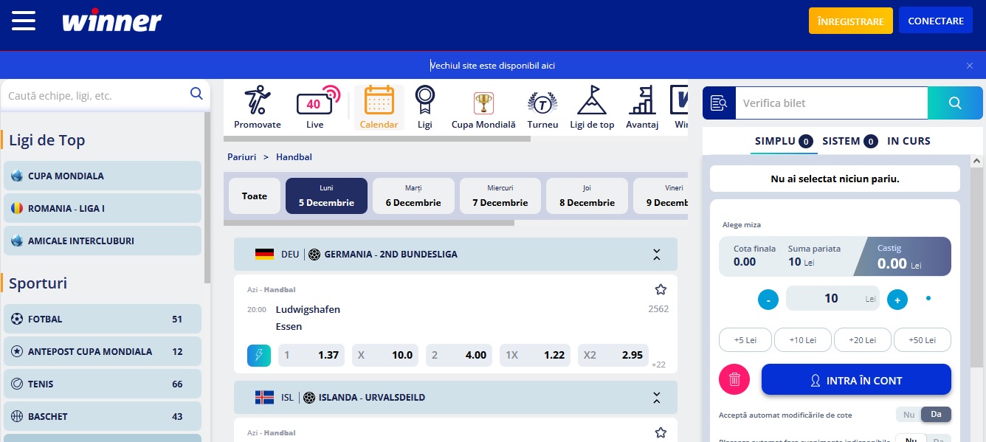The image size is (986, 442).
Task: Bet on X2 at odds 2.95
Action: (613, 355)
